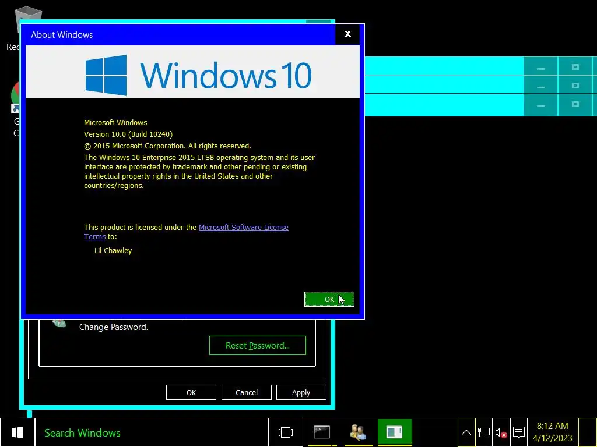
Task: Open the Windows Start menu
Action: click(x=17, y=432)
